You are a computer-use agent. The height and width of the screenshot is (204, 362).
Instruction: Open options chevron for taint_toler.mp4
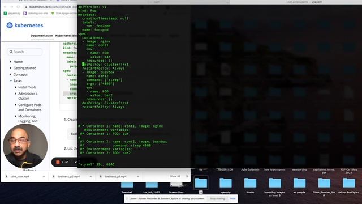44,176
